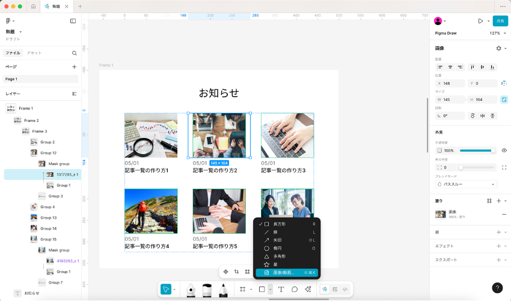Align selection to bottom
This screenshot has height=301, width=511.
coord(492,67)
